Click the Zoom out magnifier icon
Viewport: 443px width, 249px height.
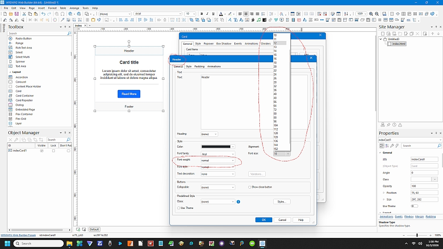(377, 14)
